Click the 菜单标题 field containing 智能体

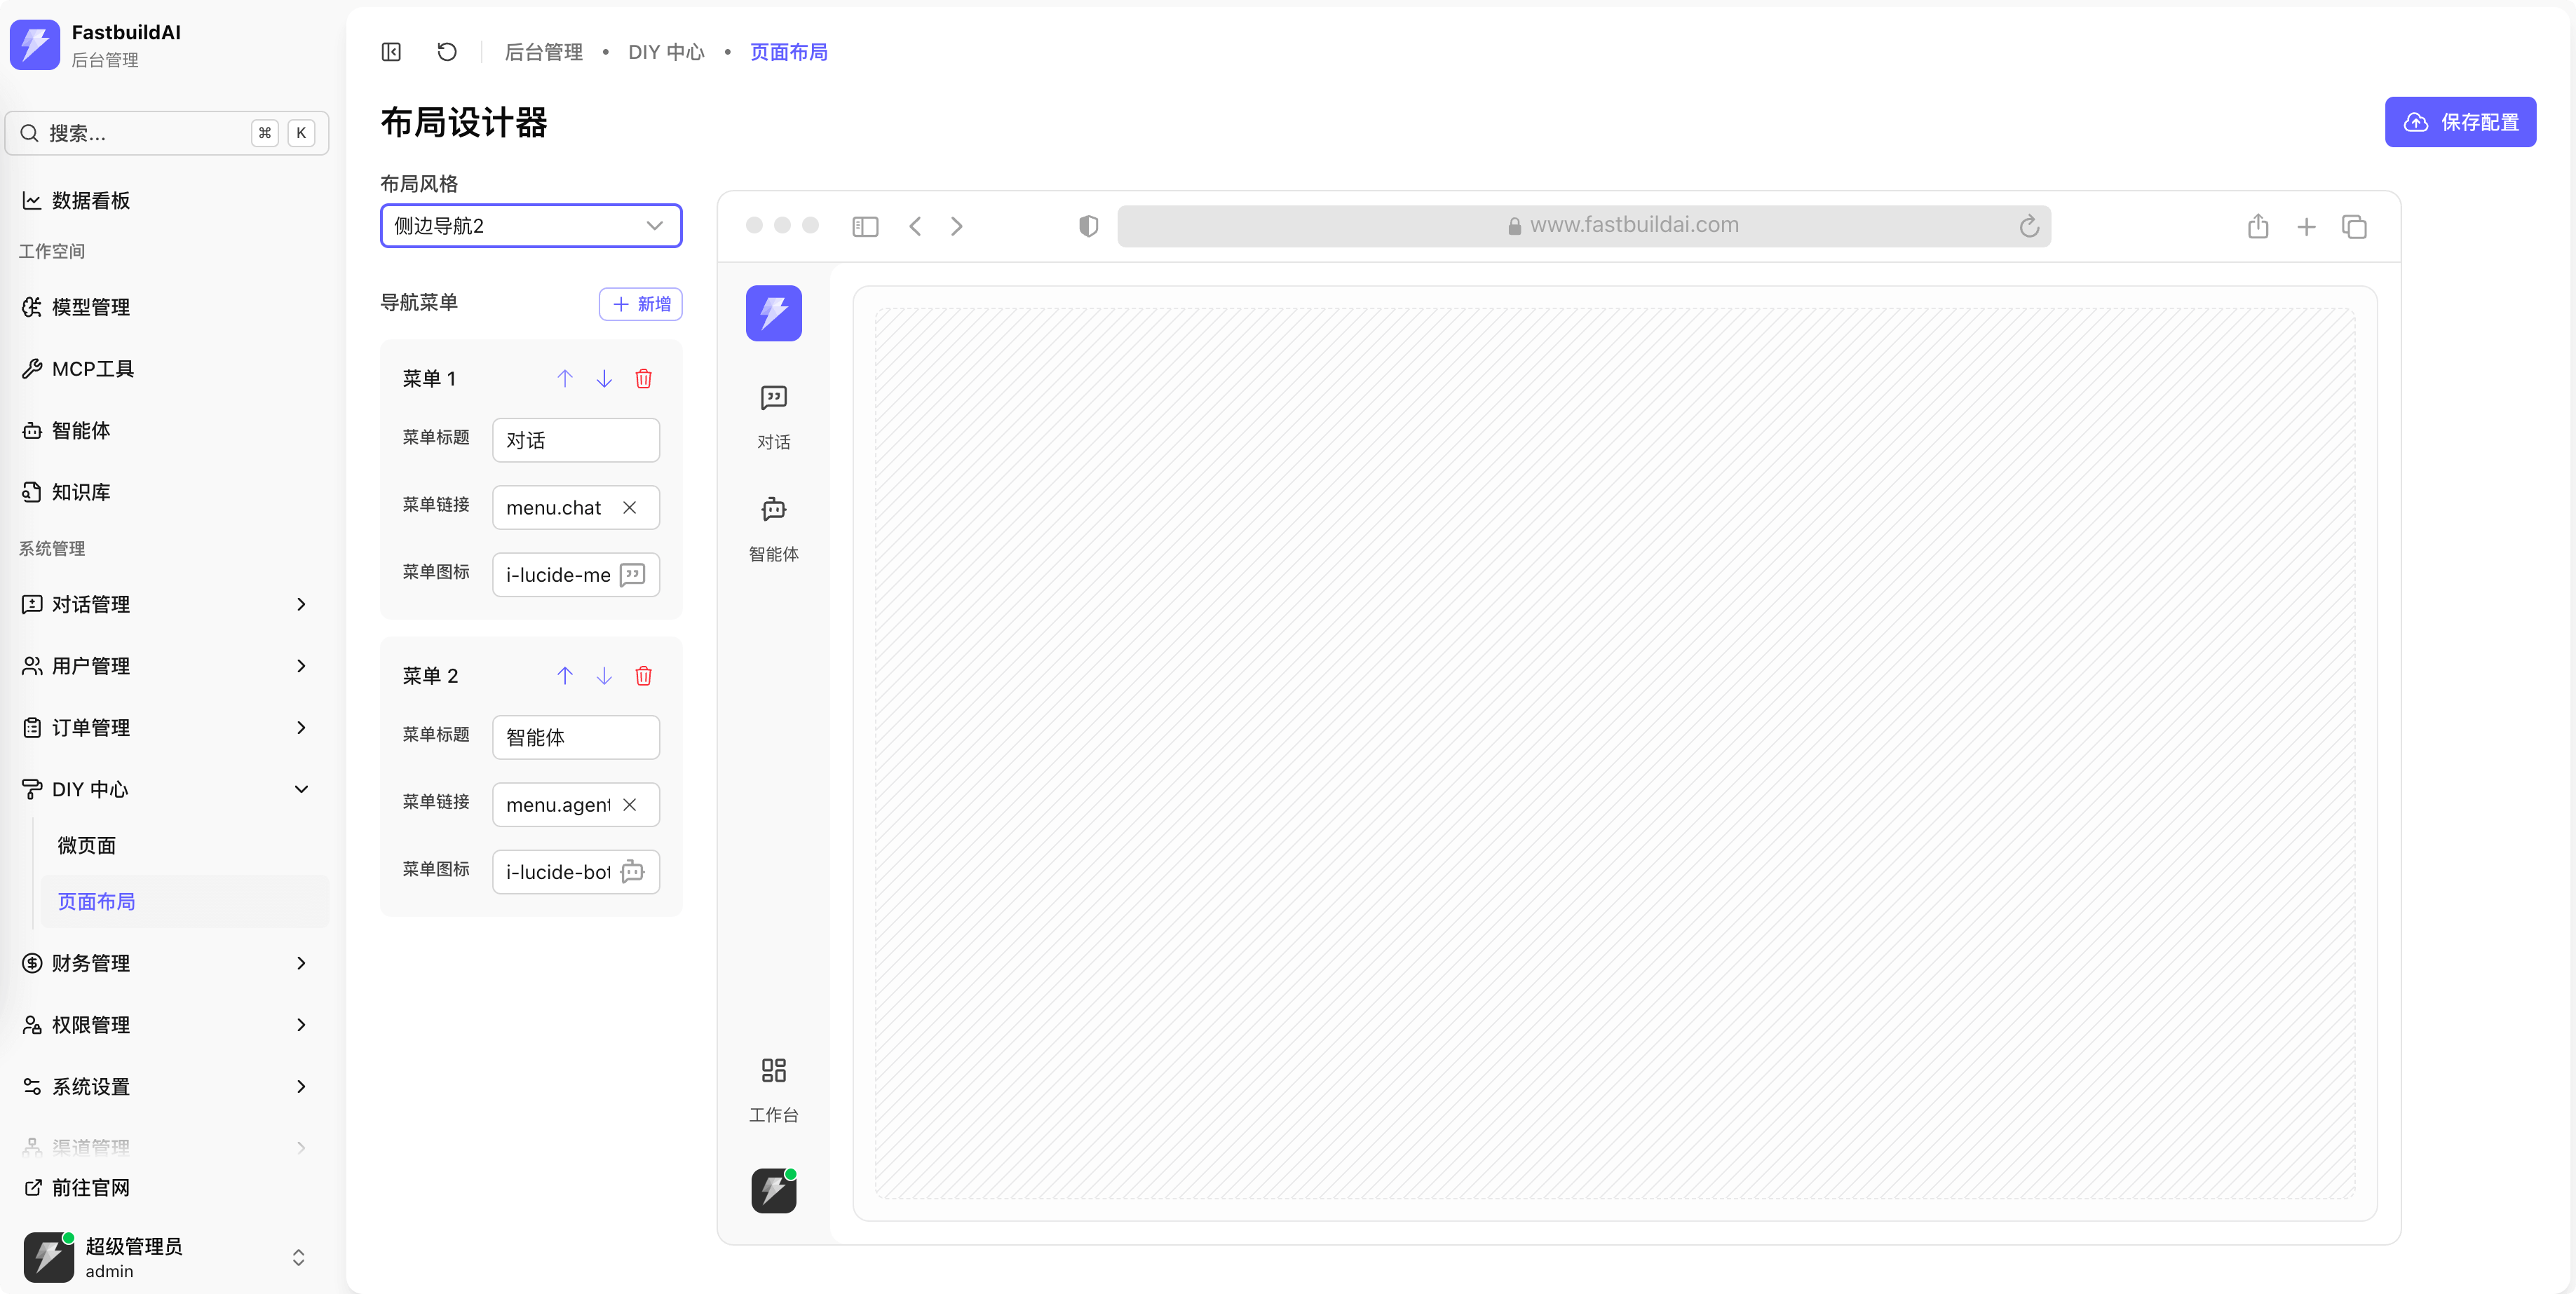point(575,737)
